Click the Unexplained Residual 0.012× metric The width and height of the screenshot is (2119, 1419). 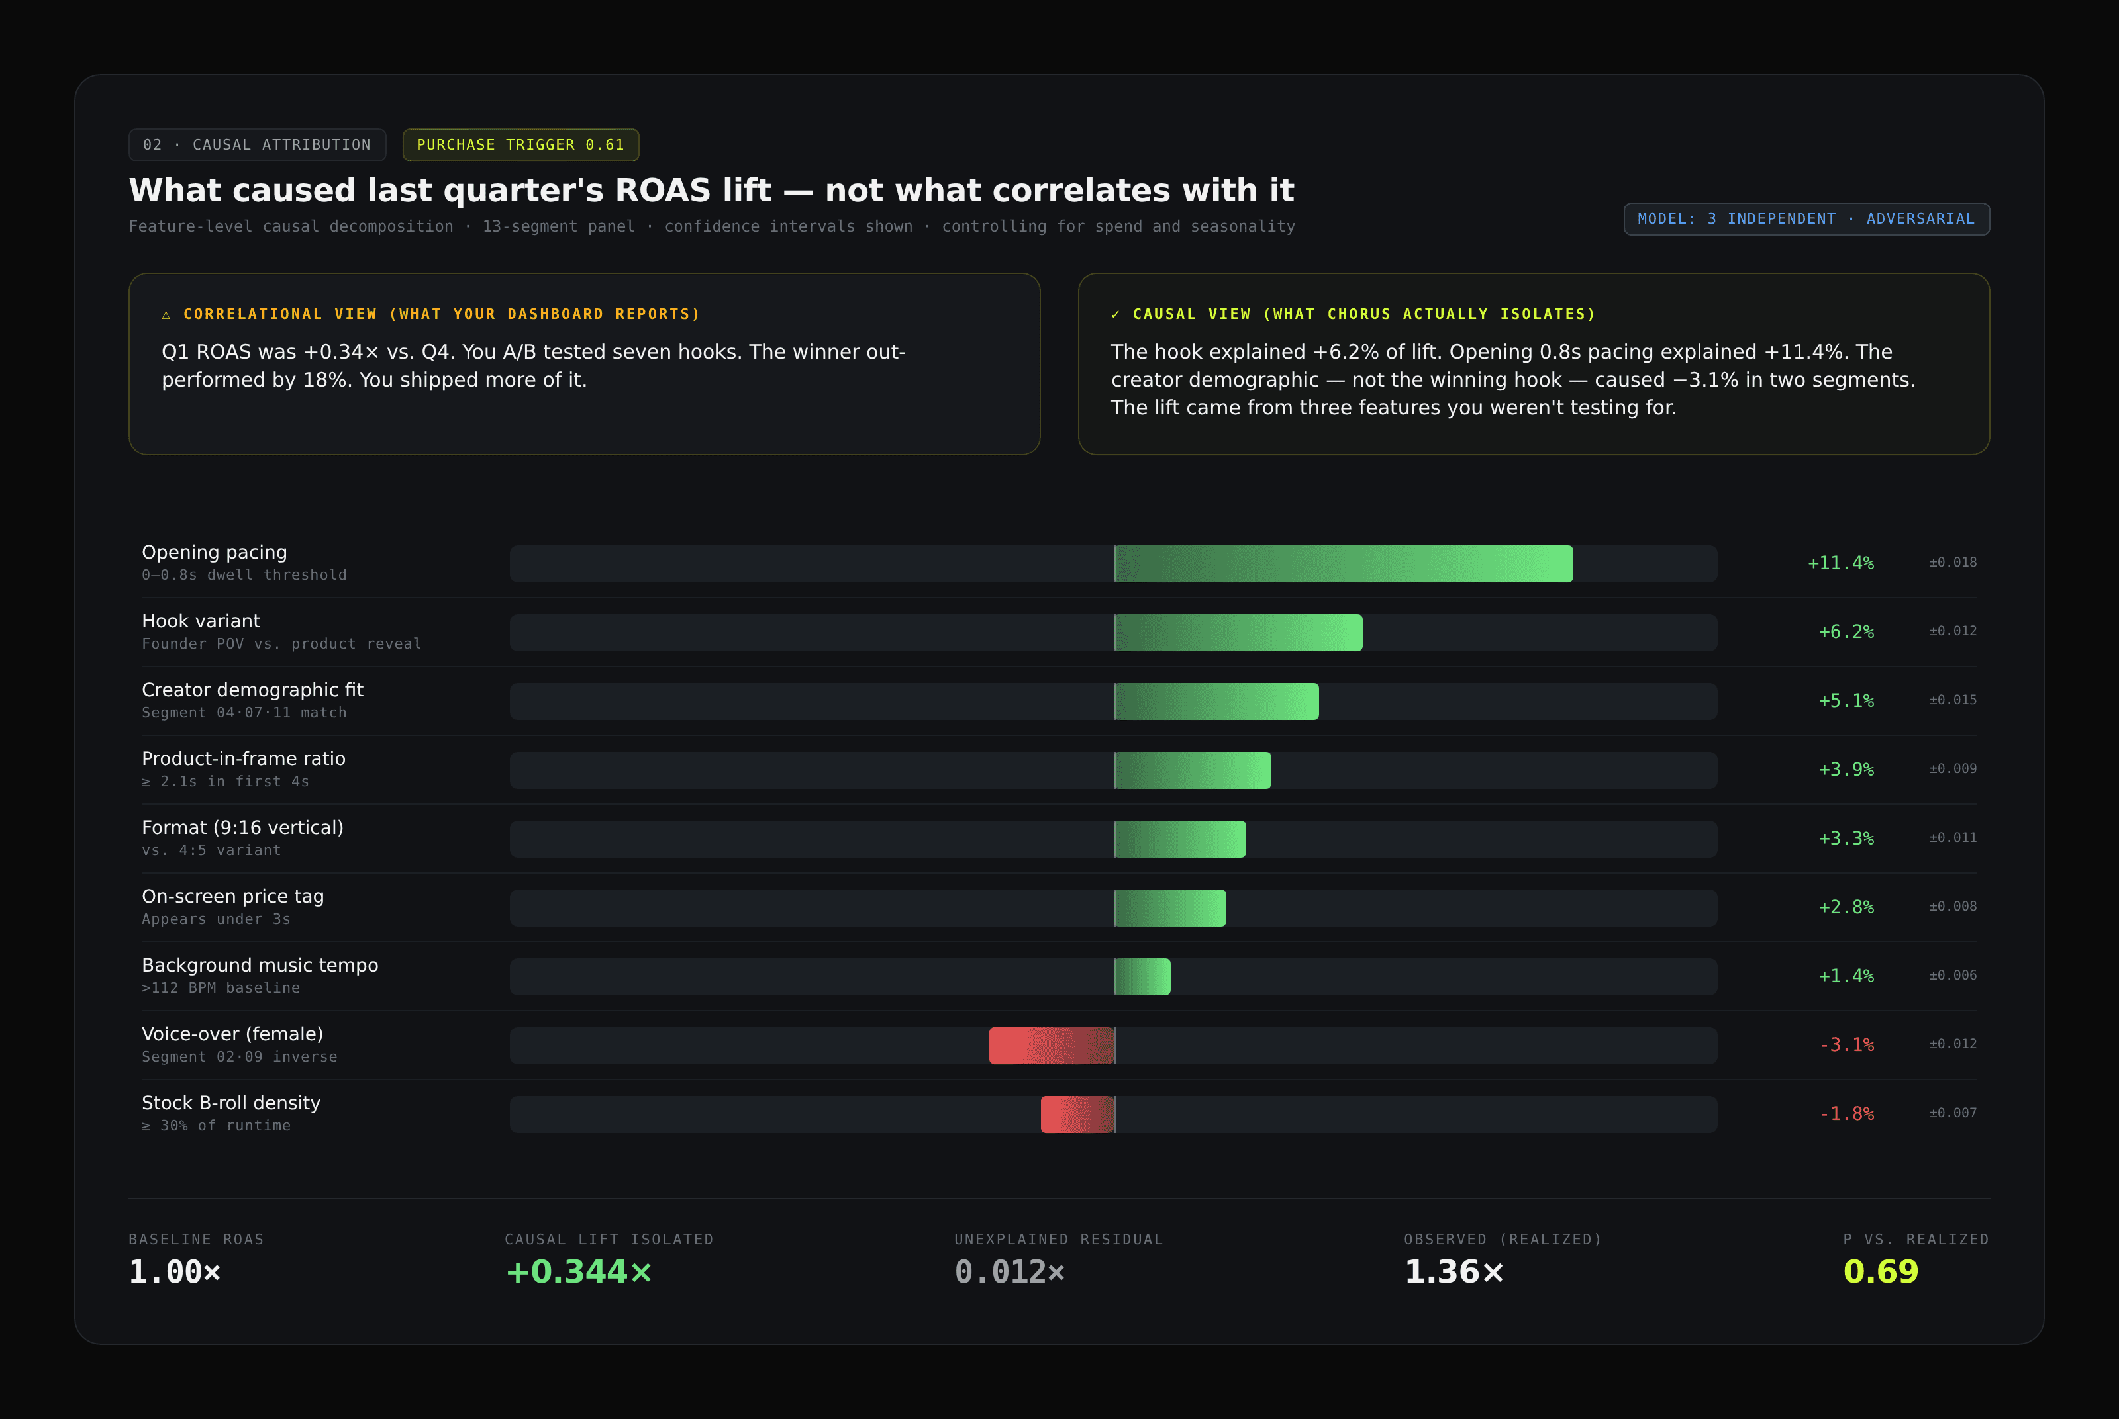1009,1271
